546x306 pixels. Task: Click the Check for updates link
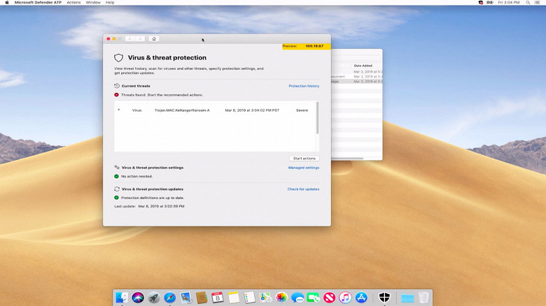303,189
